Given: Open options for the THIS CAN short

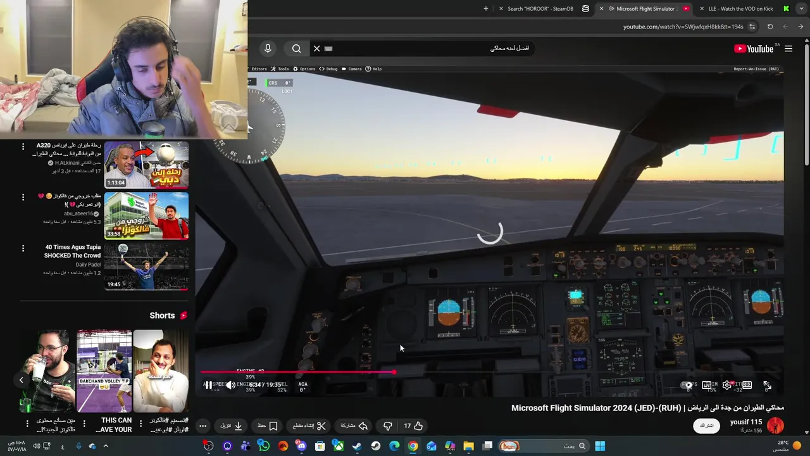Looking at the screenshot, I should click(x=84, y=424).
